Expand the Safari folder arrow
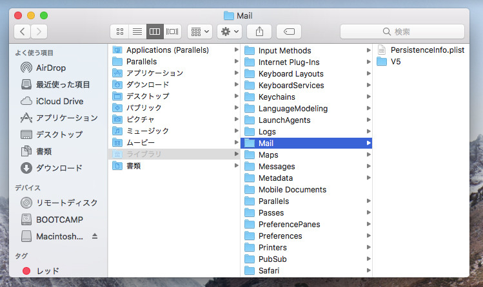Viewport: 483px width, 287px height. point(368,270)
